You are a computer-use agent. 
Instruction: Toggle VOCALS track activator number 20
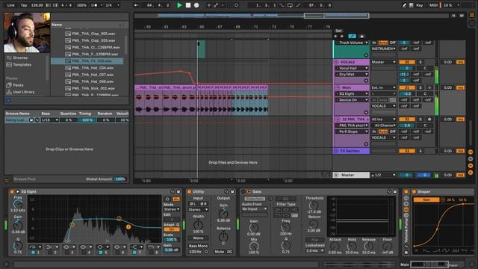[407, 62]
